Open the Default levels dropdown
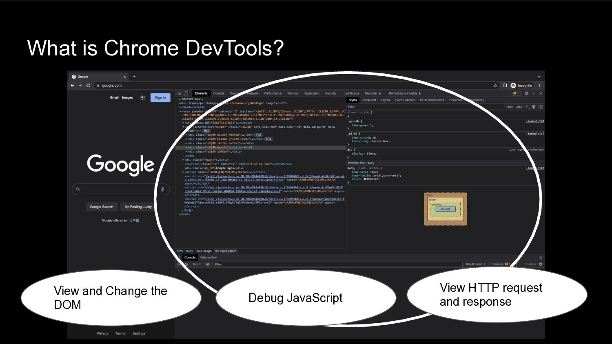The image size is (612, 344). click(x=475, y=264)
